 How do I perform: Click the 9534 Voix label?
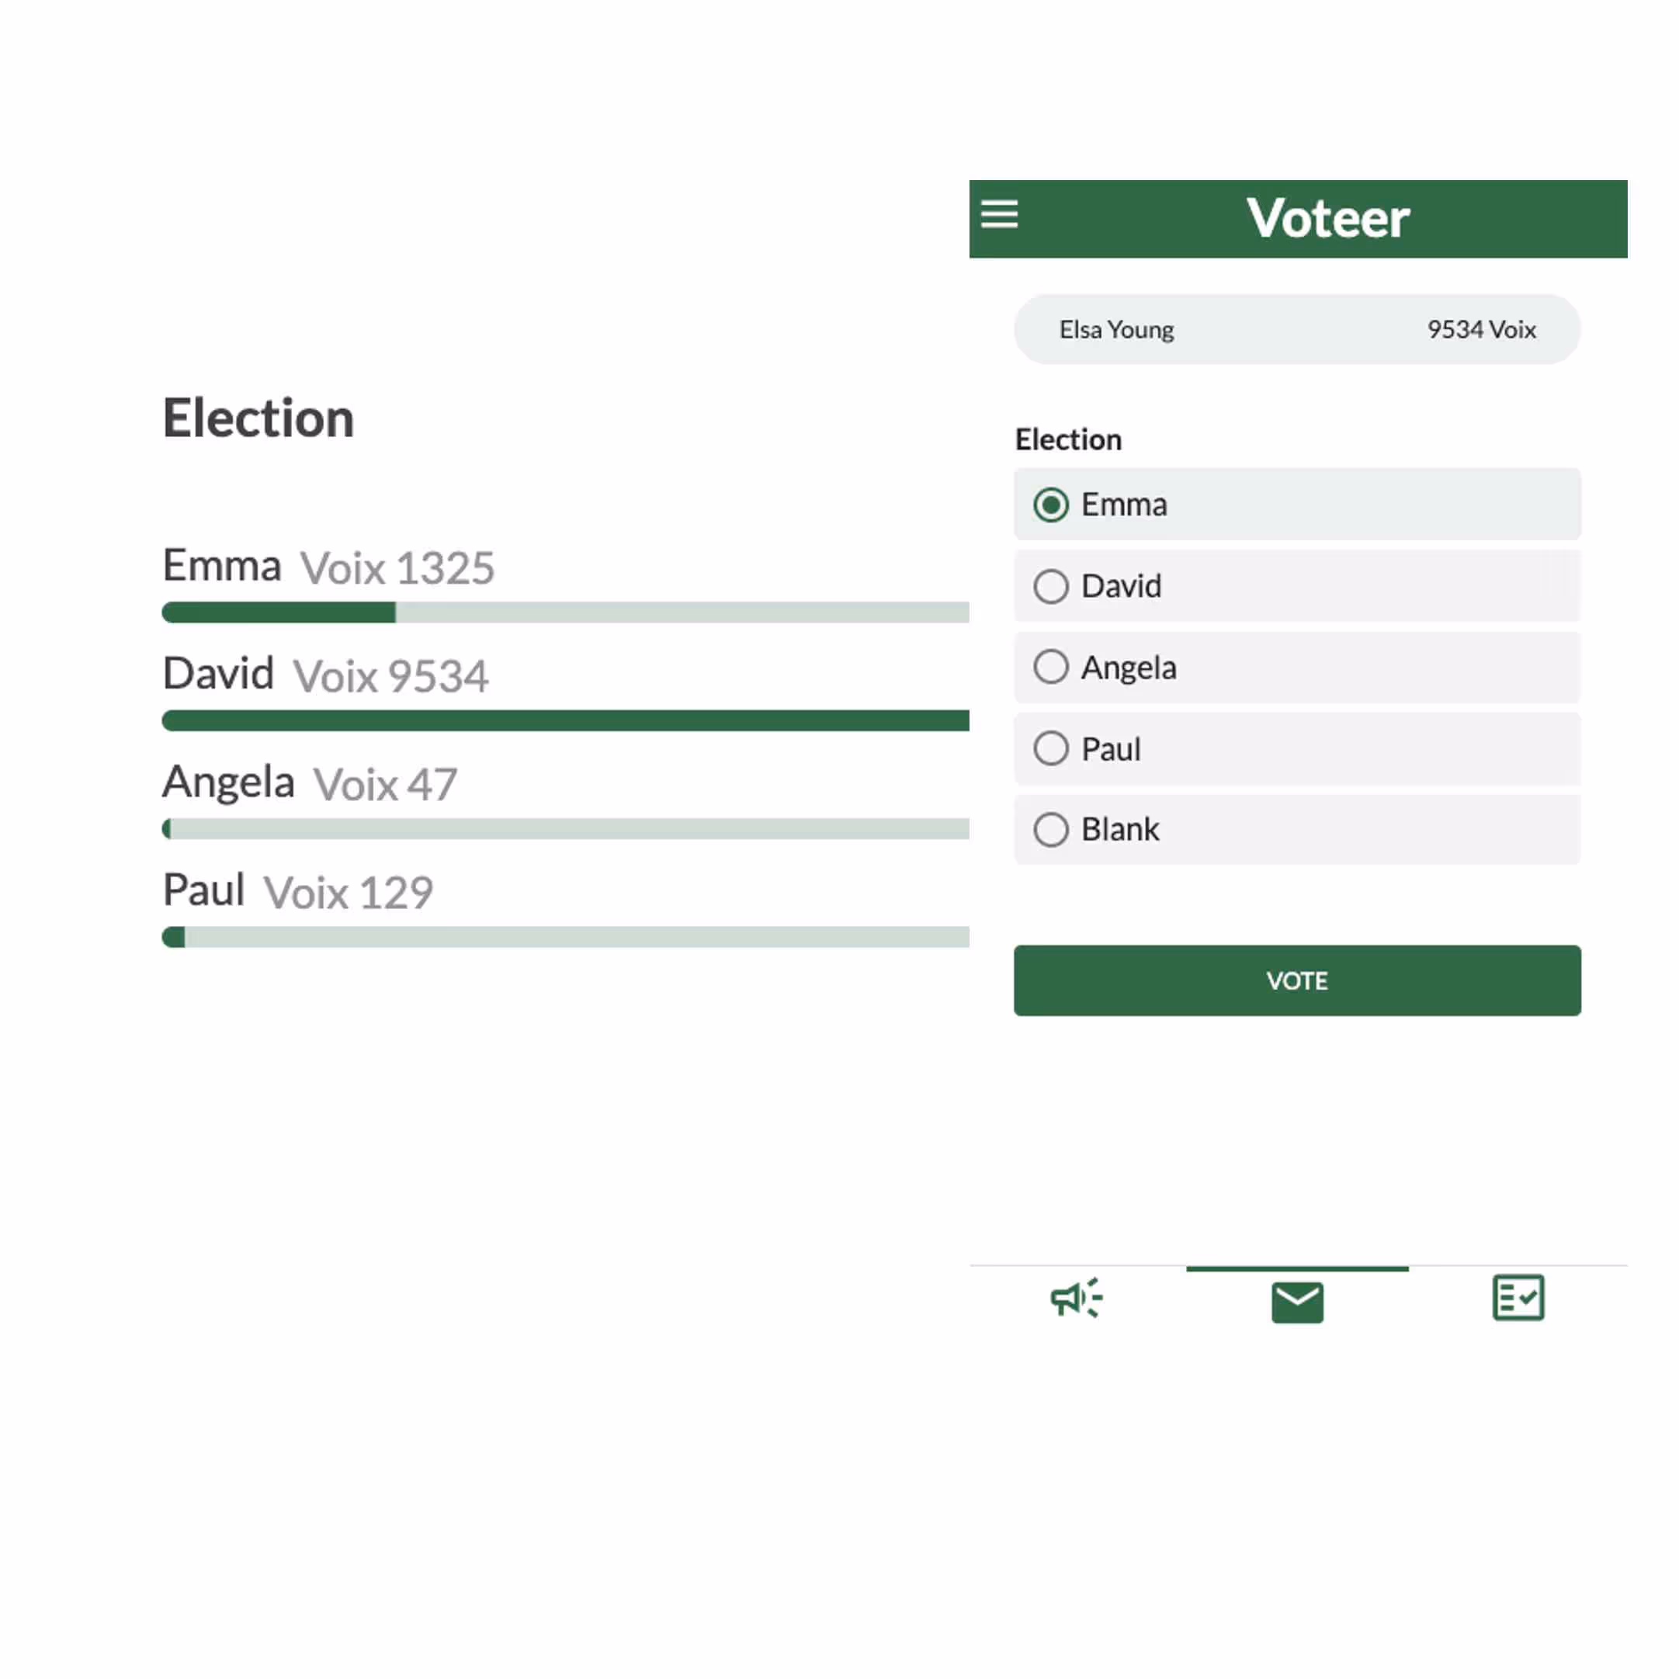point(1481,329)
